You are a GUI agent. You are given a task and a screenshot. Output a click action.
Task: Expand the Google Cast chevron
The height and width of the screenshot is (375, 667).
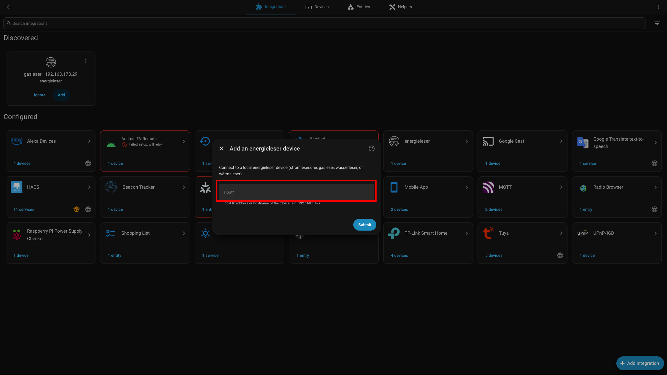tap(561, 141)
